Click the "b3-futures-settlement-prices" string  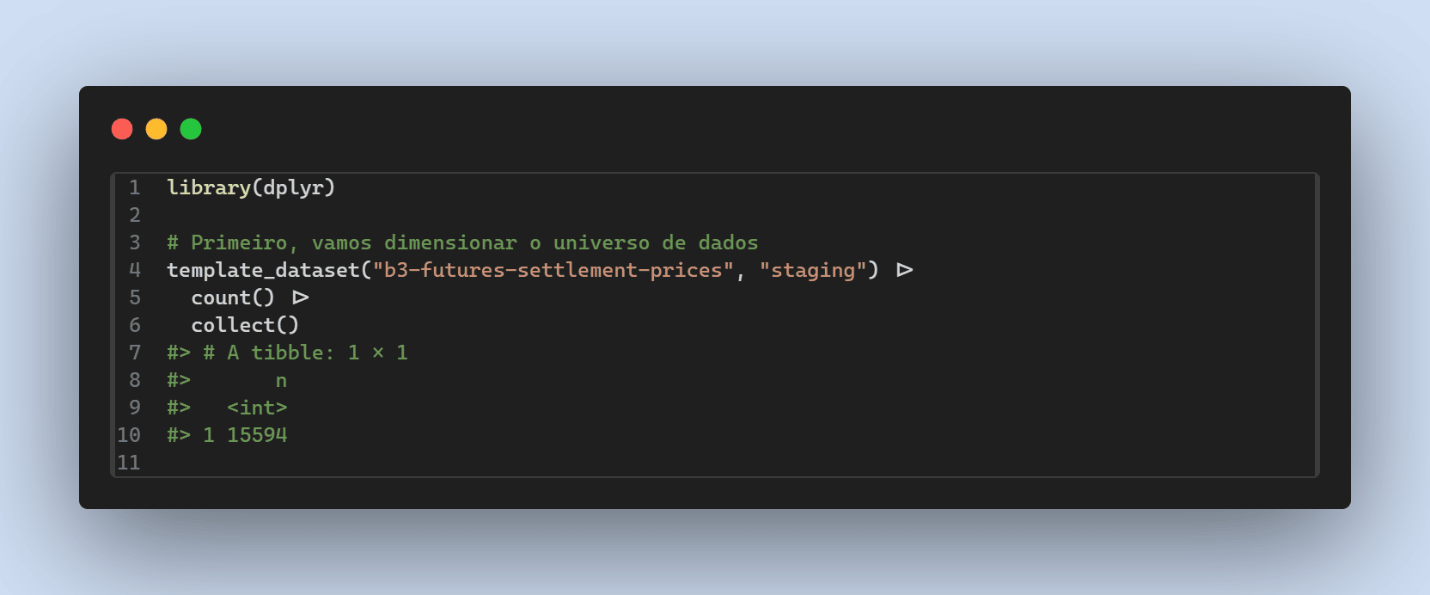point(553,270)
